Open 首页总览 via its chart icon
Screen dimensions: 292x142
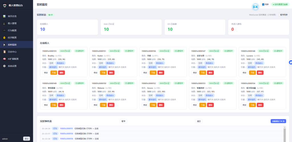point(4,16)
